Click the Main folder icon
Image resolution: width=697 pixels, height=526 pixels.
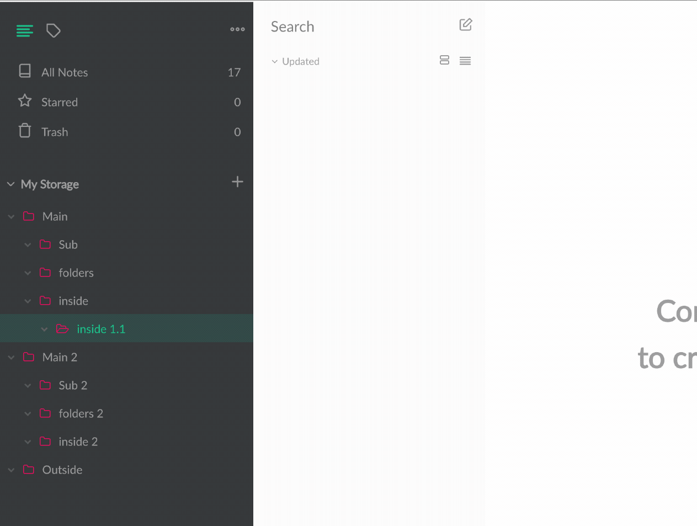pos(29,216)
